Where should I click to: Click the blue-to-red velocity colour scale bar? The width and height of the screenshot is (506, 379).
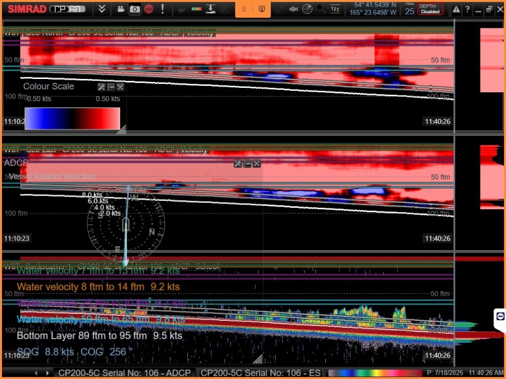coord(72,118)
